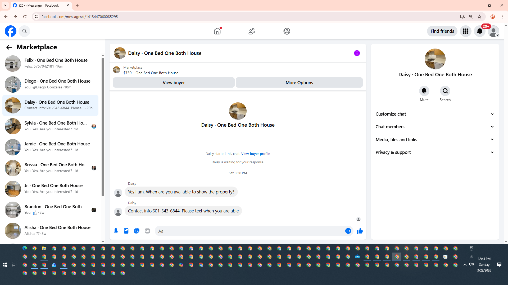This screenshot has width=508, height=285.
Task: Click the 'Contact info:601-543-6844' message bubble
Action: [183, 211]
